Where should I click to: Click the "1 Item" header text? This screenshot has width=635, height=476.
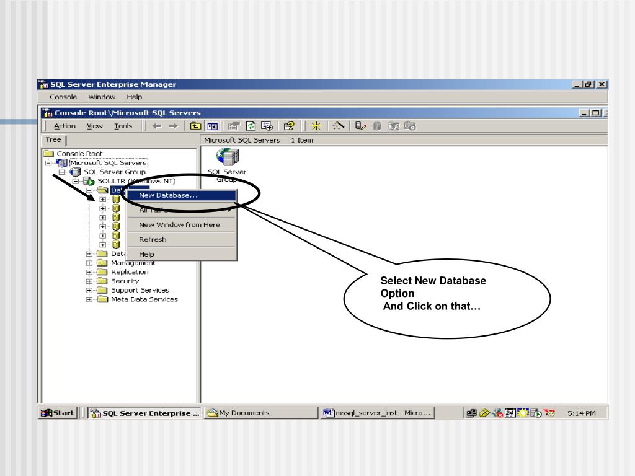click(x=302, y=140)
